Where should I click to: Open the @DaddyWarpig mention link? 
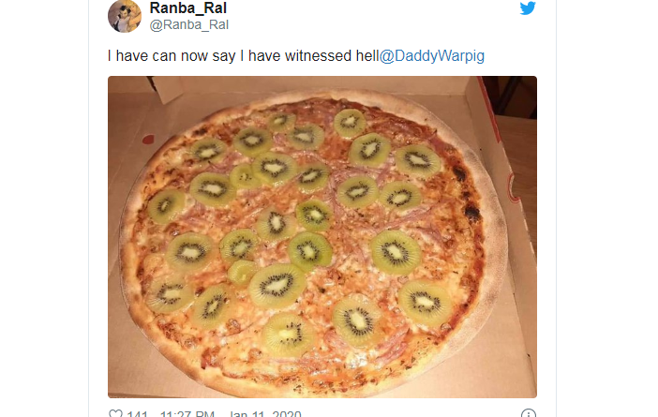click(432, 56)
